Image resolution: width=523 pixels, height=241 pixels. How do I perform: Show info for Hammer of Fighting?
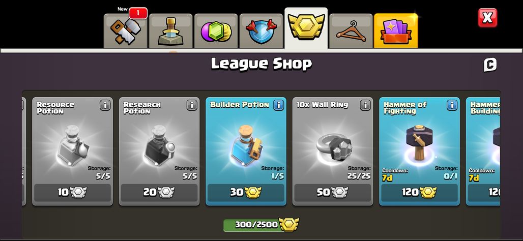click(452, 105)
